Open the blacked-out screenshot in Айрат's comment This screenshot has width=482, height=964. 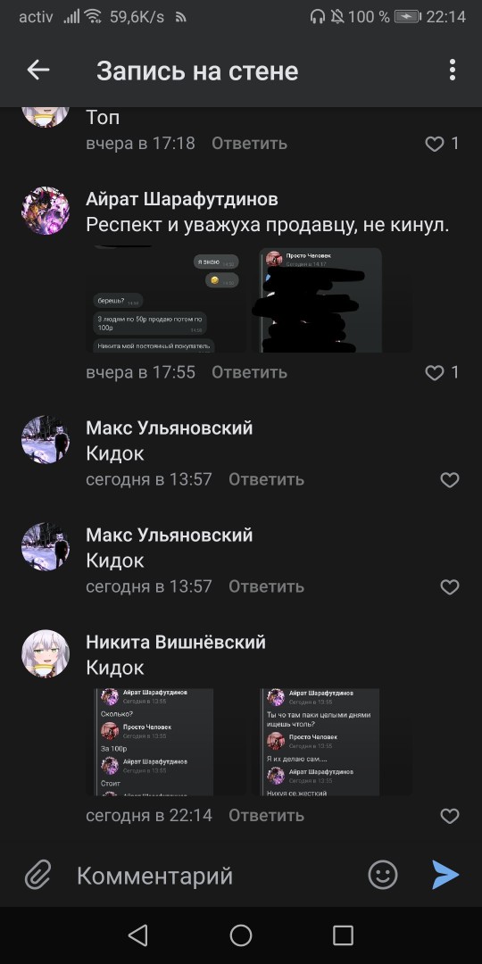320,300
